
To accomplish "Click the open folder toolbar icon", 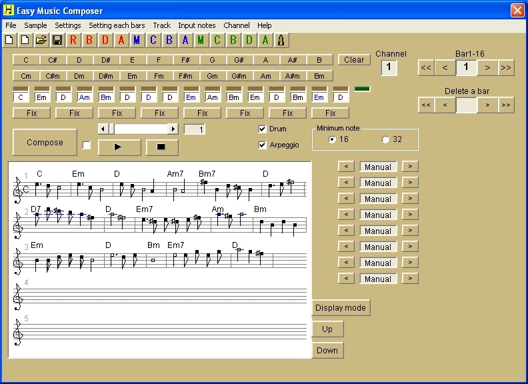I will point(41,40).
